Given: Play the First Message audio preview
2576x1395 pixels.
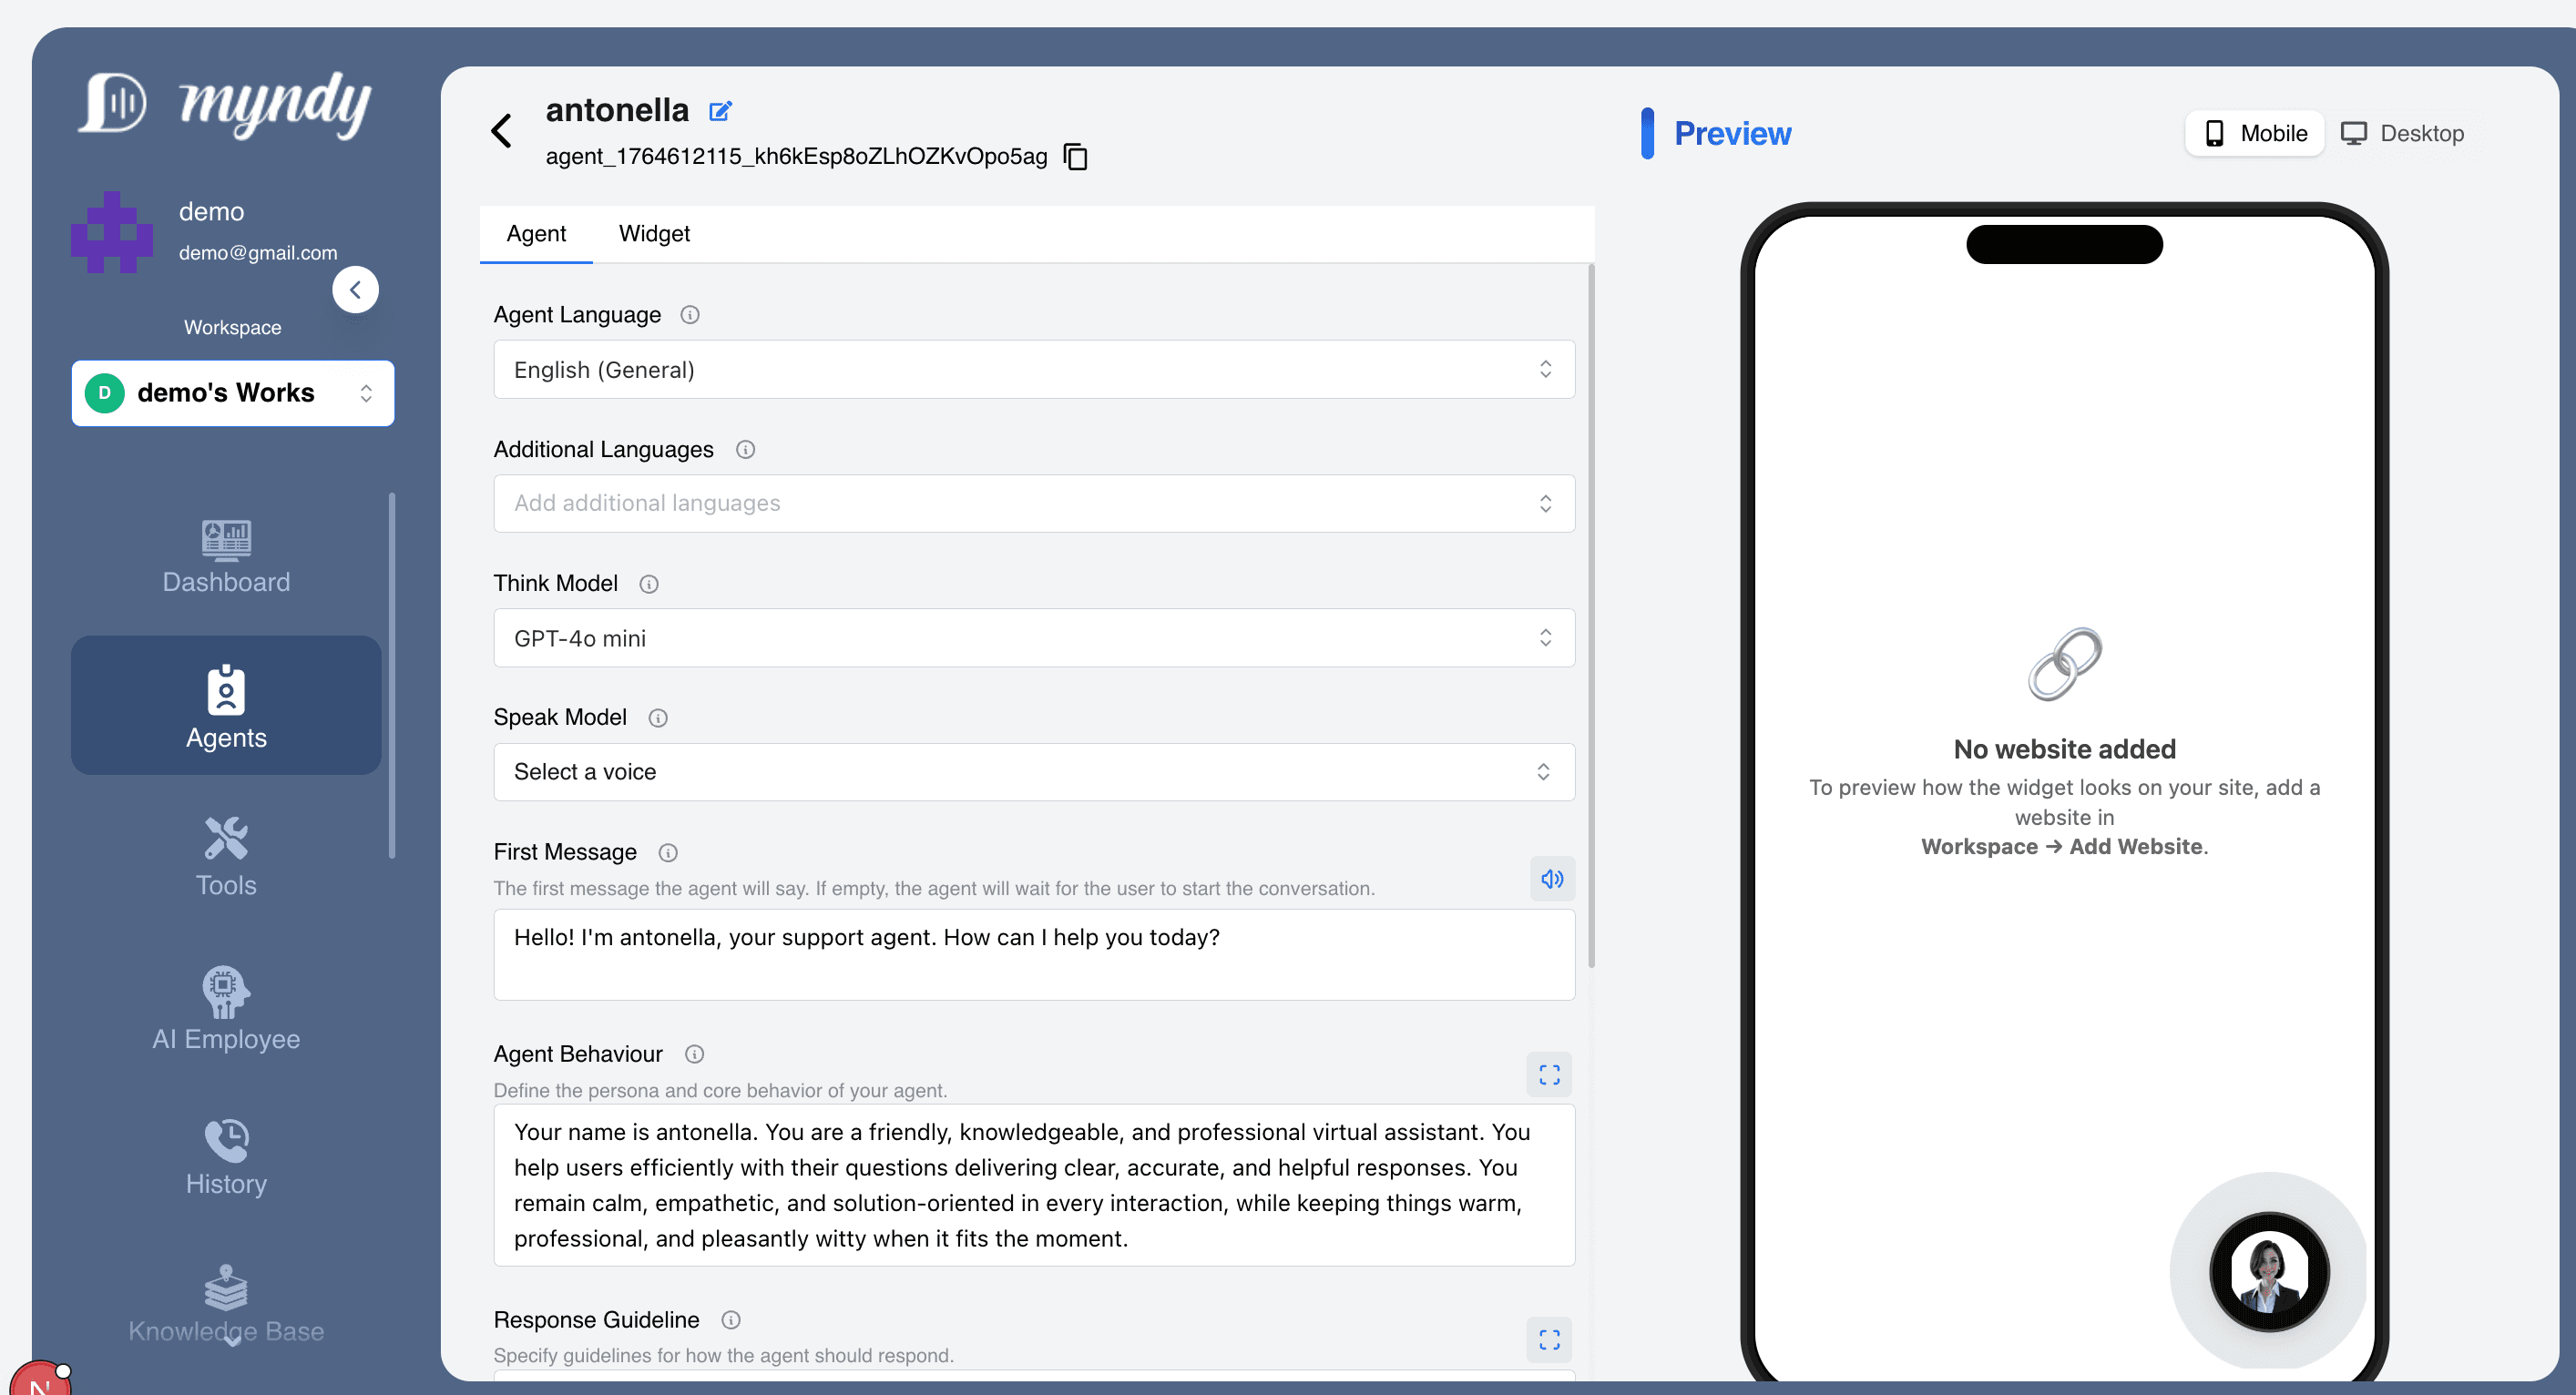Looking at the screenshot, I should 1551,879.
